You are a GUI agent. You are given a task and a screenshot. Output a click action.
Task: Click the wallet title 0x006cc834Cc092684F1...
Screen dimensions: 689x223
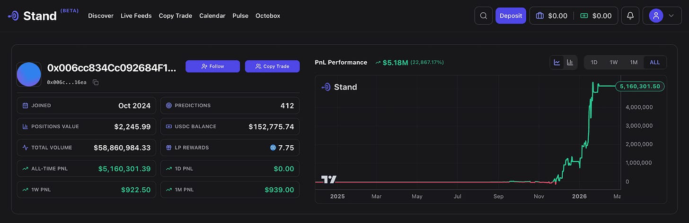[x=112, y=67]
